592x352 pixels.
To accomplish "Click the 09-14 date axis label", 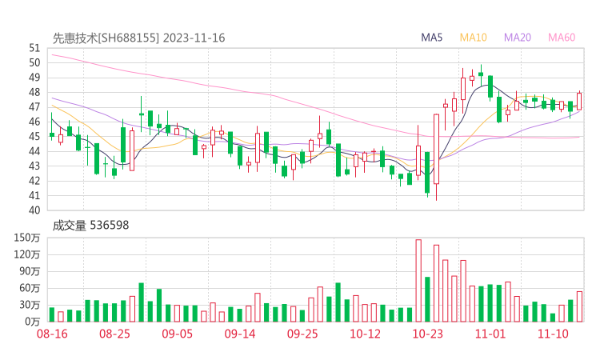I will (240, 334).
